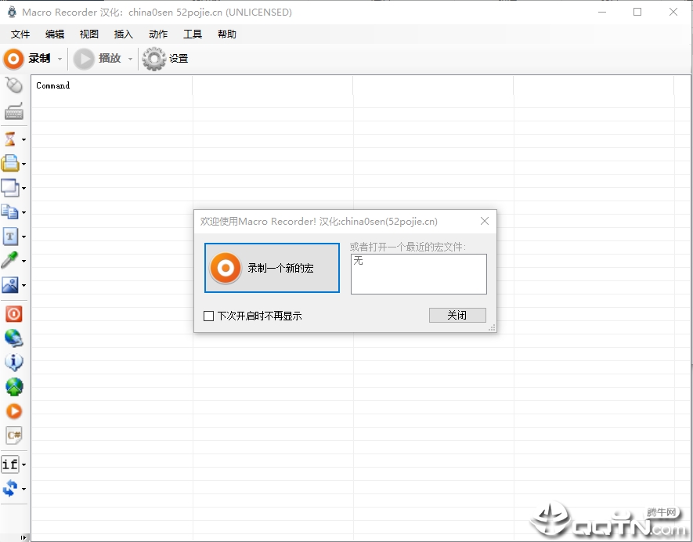Image resolution: width=693 pixels, height=542 pixels.
Task: Click the blue info message bubble icon
Action: point(13,363)
